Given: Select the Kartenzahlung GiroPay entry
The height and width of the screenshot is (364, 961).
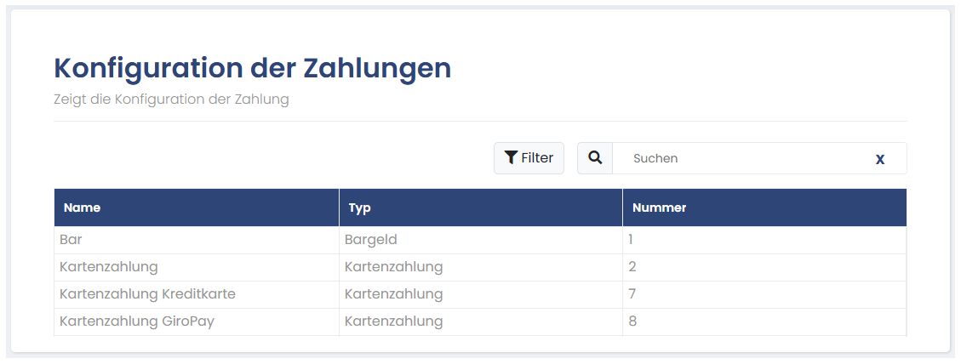Looking at the screenshot, I should [136, 321].
